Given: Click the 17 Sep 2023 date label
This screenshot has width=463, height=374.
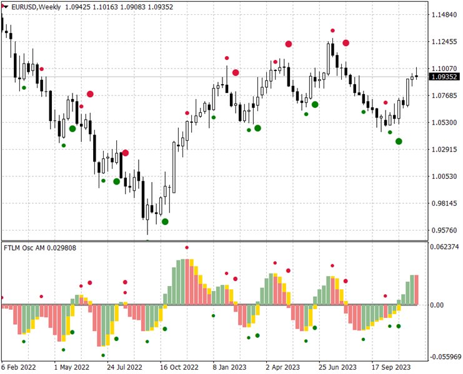Looking at the screenshot, I should [x=391, y=367].
